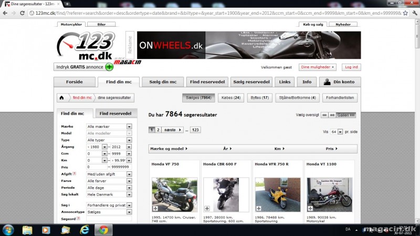This screenshot has width=420, height=236.
Task: Click næste to go to next page
Action: point(173,130)
